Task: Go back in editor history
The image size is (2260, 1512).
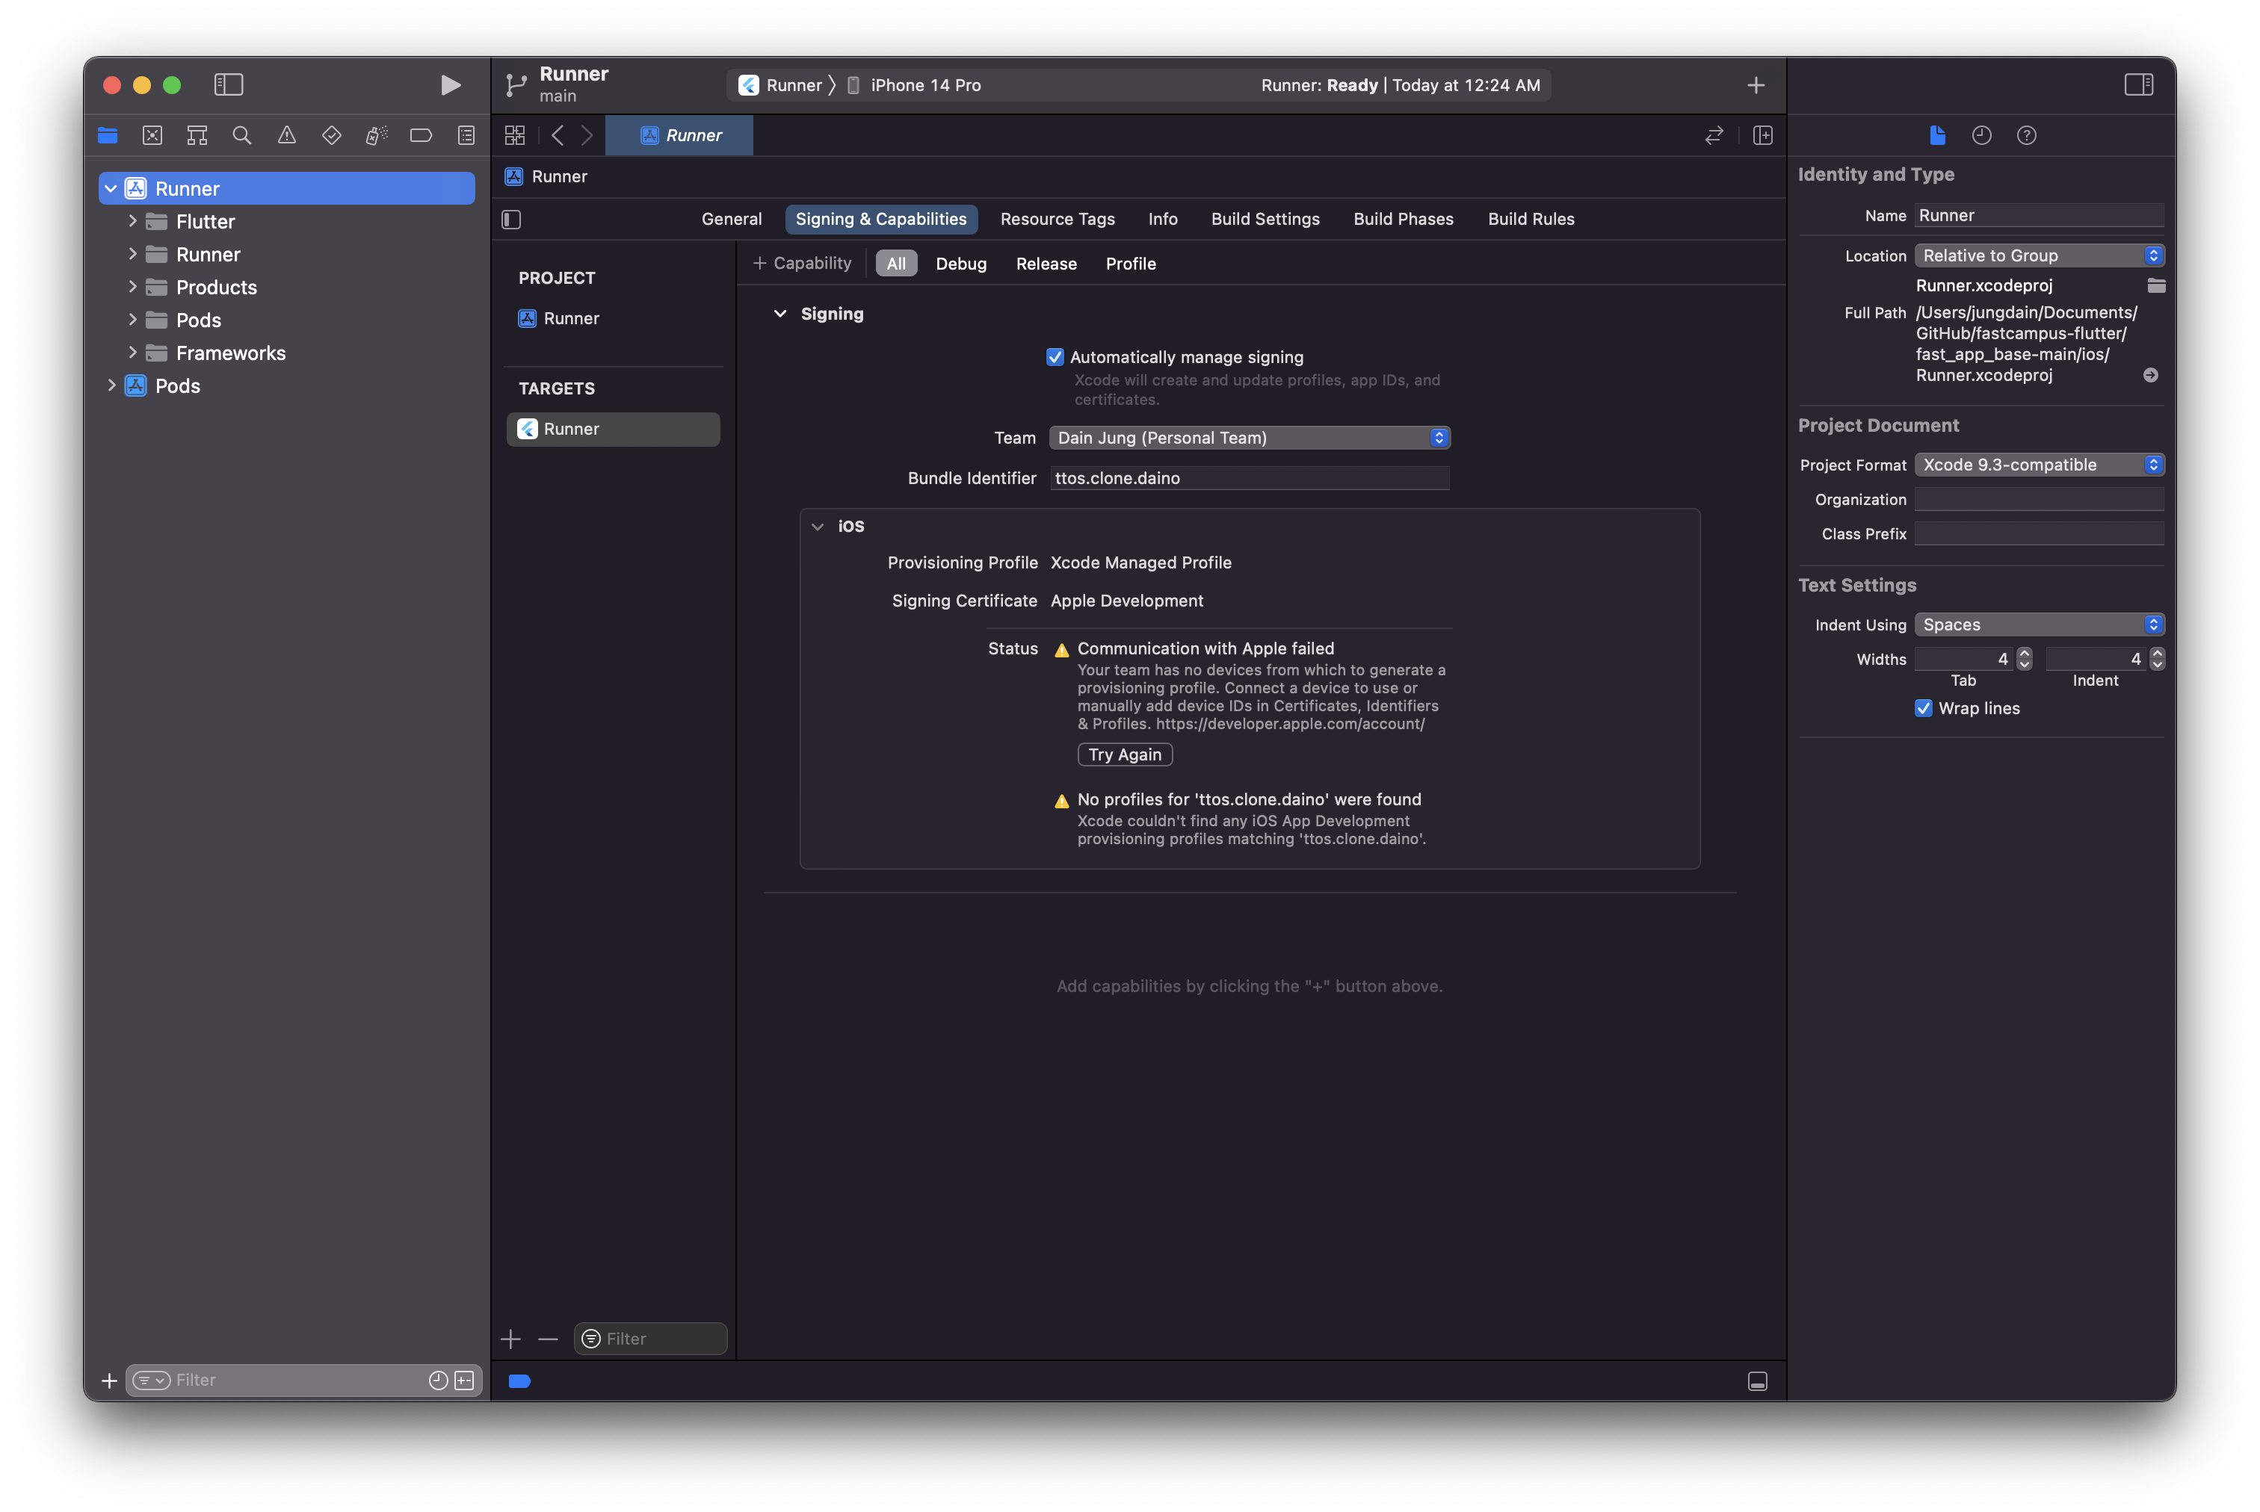Action: 558,136
